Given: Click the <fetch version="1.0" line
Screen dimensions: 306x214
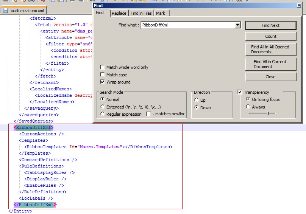Looking at the screenshot, I should pyautogui.click(x=63, y=25).
